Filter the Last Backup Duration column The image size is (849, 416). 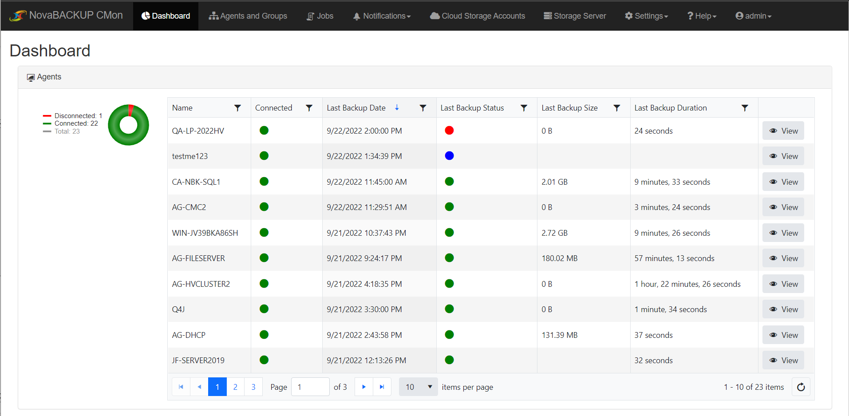coord(745,108)
